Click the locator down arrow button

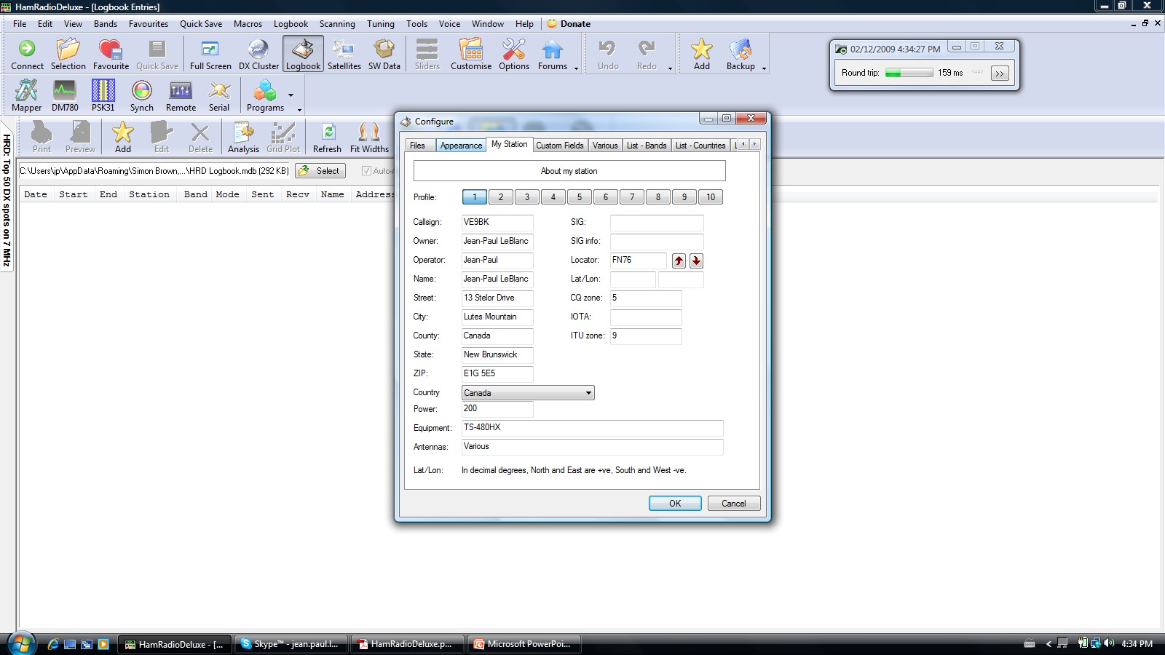(696, 261)
